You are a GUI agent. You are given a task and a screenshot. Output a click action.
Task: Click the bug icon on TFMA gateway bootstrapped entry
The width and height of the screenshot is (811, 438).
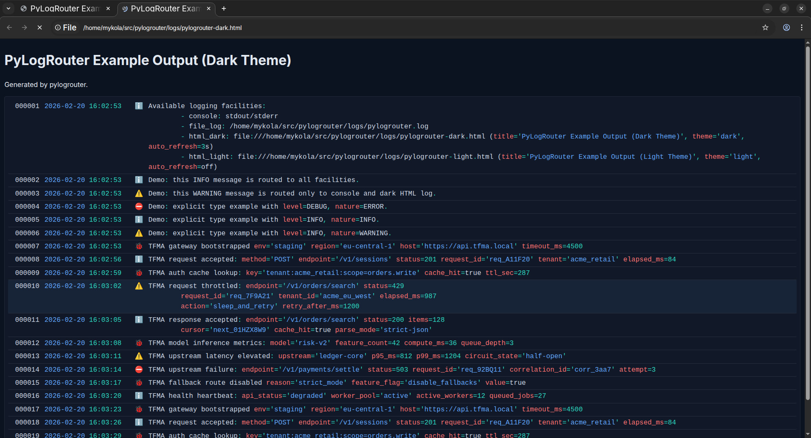pos(139,246)
